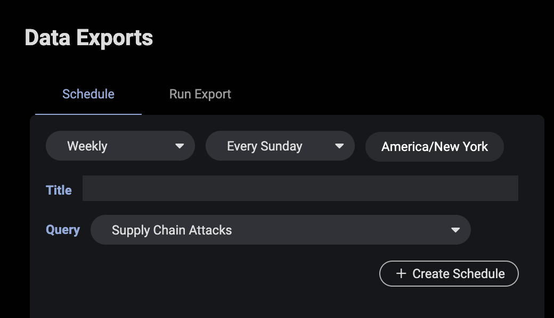Click the caret arrow beside Every Sunday
554x318 pixels.
[339, 146]
